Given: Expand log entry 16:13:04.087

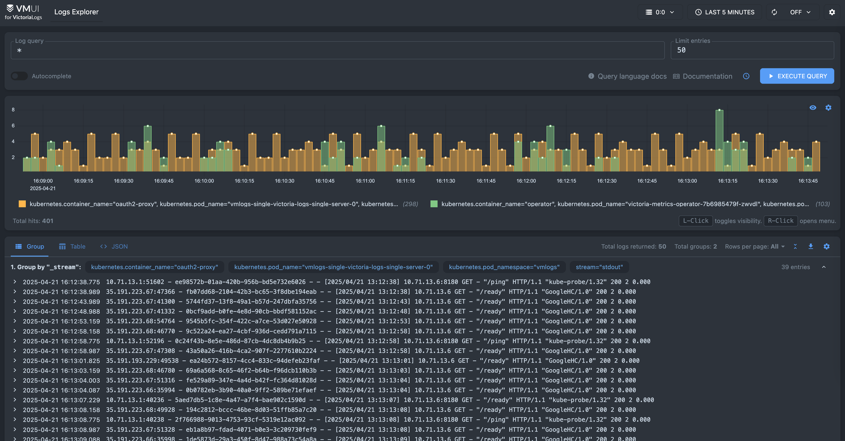Looking at the screenshot, I should click(15, 390).
